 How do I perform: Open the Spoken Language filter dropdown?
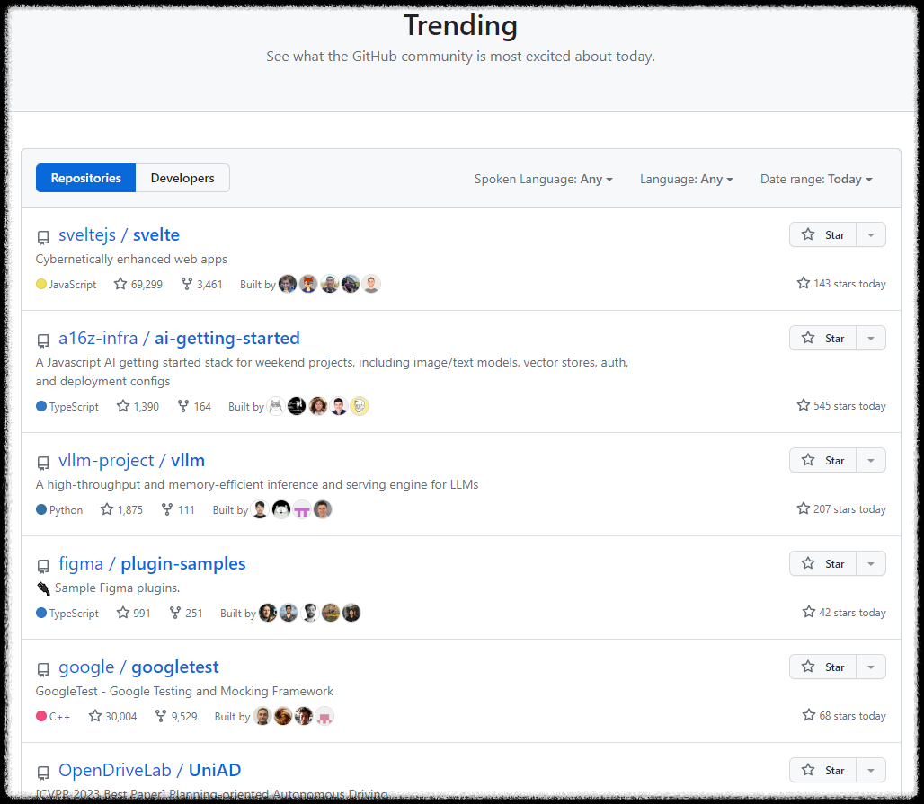543,179
